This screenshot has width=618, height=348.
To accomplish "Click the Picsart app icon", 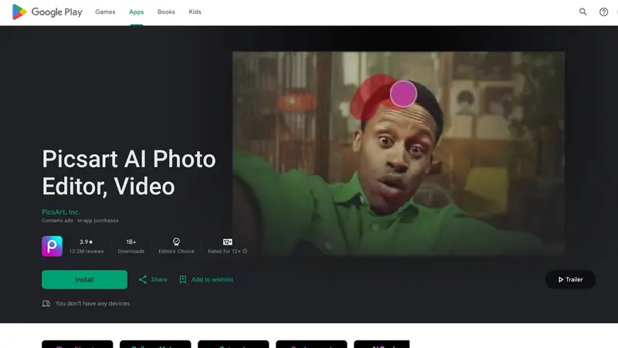I will click(x=52, y=246).
